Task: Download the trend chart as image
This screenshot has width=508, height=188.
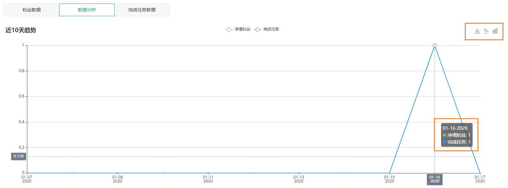Action: (x=477, y=31)
